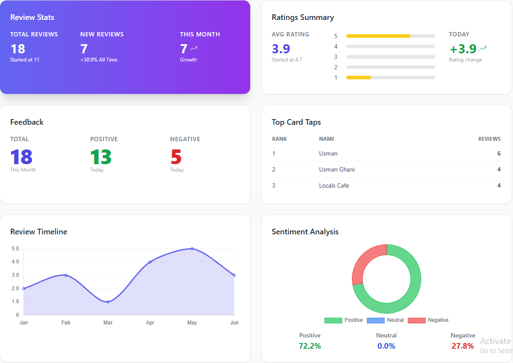The width and height of the screenshot is (513, 363).
Task: Expand the Top Card Taps section
Action: click(296, 122)
